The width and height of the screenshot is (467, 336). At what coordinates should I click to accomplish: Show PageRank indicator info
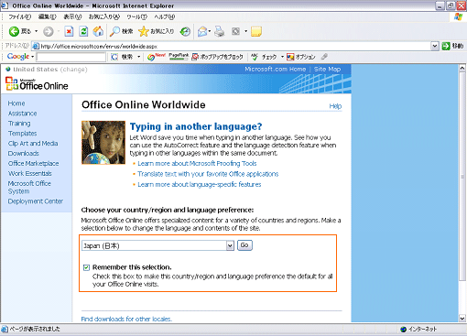[x=179, y=56]
